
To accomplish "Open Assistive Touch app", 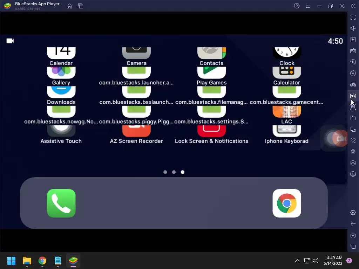I will (61, 131).
